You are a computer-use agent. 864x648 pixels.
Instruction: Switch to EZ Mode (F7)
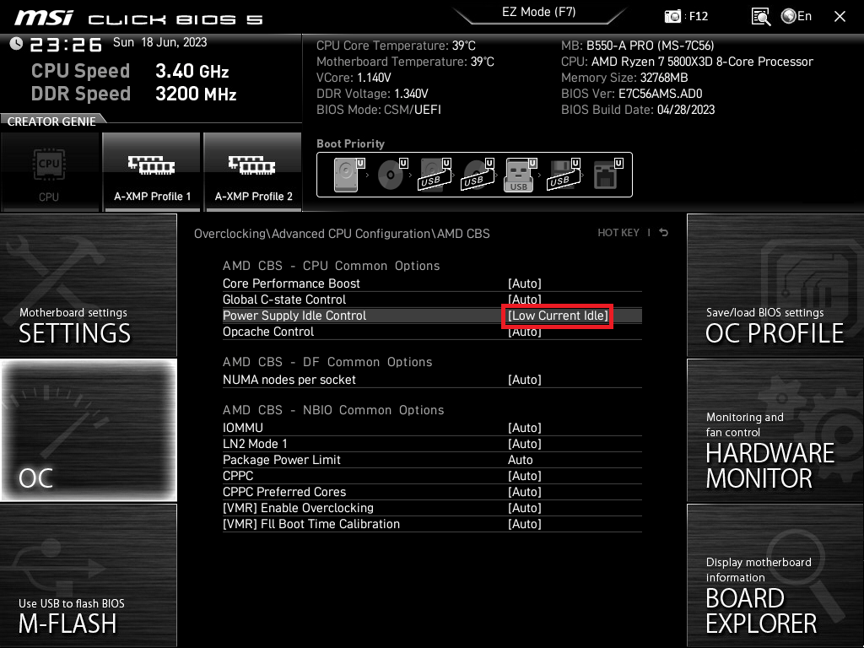(539, 12)
